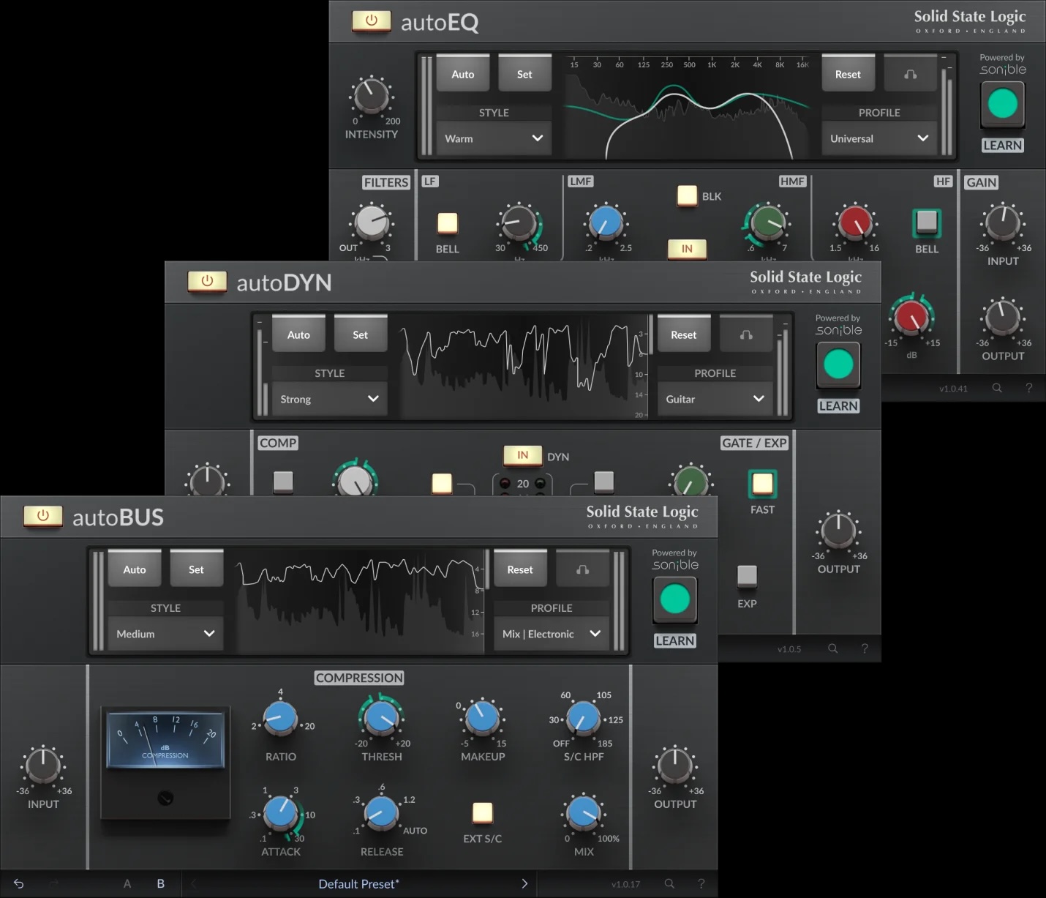Activate headphone reference listening in autoBUS
This screenshot has width=1046, height=898.
click(582, 569)
